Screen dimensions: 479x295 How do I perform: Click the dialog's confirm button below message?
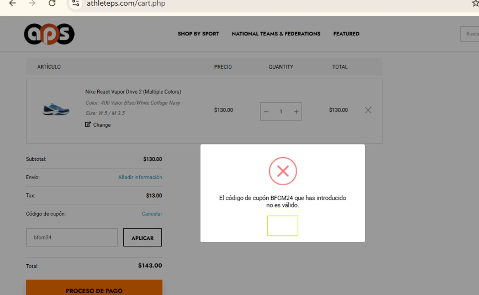click(283, 226)
